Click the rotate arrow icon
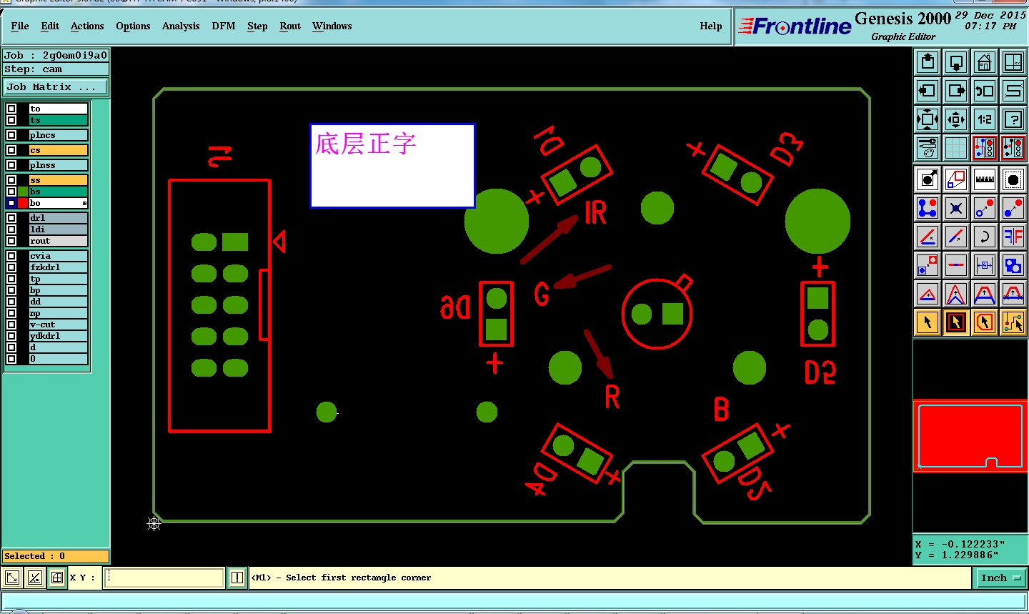The width and height of the screenshot is (1029, 614). point(985,237)
